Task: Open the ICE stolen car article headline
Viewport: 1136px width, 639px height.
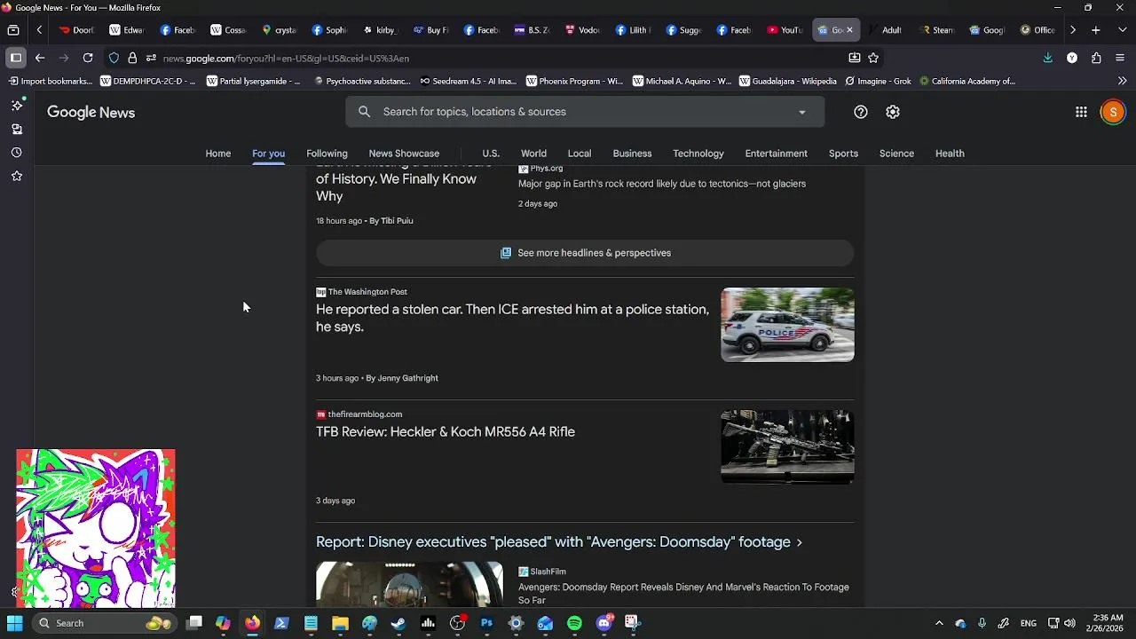Action: tap(512, 318)
